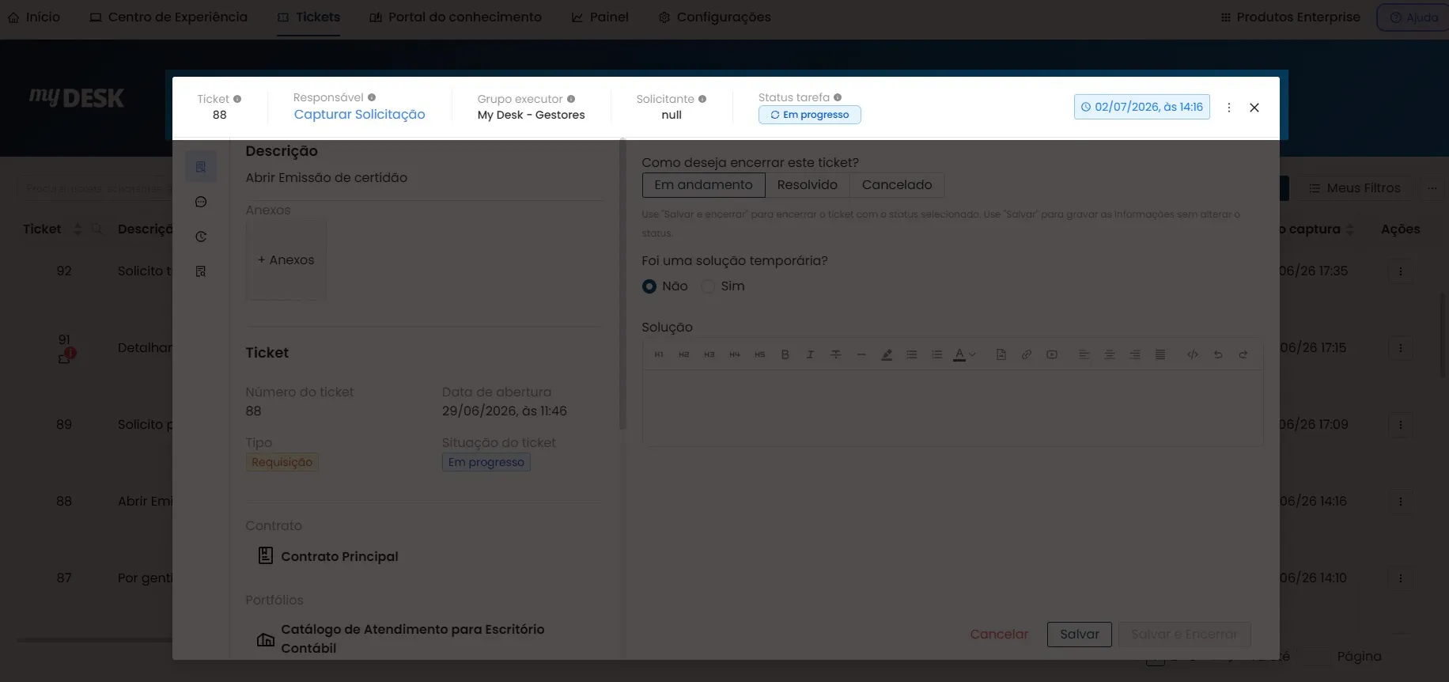Screen dimensions: 1449x682
Task: Open the Tickets menu tab
Action: 308,17
